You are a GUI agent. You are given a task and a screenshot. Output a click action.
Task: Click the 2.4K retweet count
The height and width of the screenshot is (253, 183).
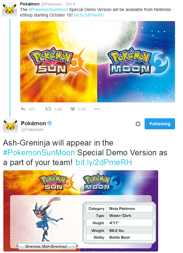click(58, 109)
